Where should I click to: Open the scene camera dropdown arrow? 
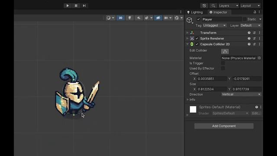click(170, 18)
